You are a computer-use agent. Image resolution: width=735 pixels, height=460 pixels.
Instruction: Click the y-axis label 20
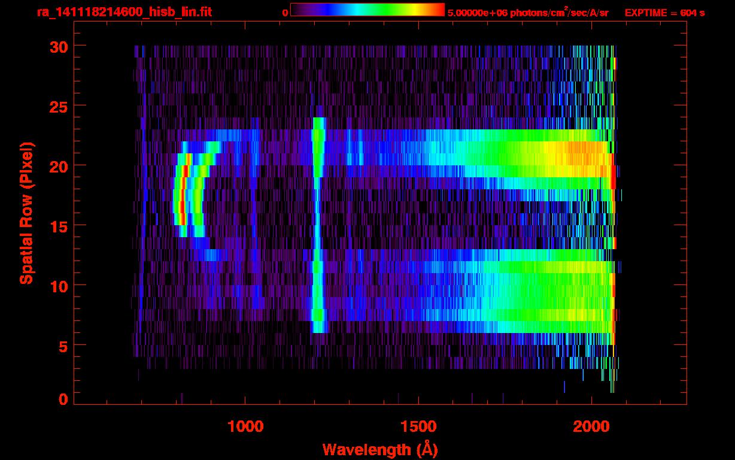pos(59,166)
